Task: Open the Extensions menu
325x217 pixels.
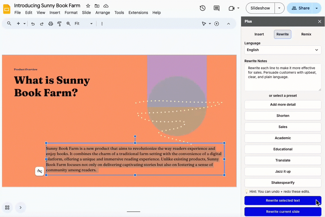Action: [x=138, y=13]
